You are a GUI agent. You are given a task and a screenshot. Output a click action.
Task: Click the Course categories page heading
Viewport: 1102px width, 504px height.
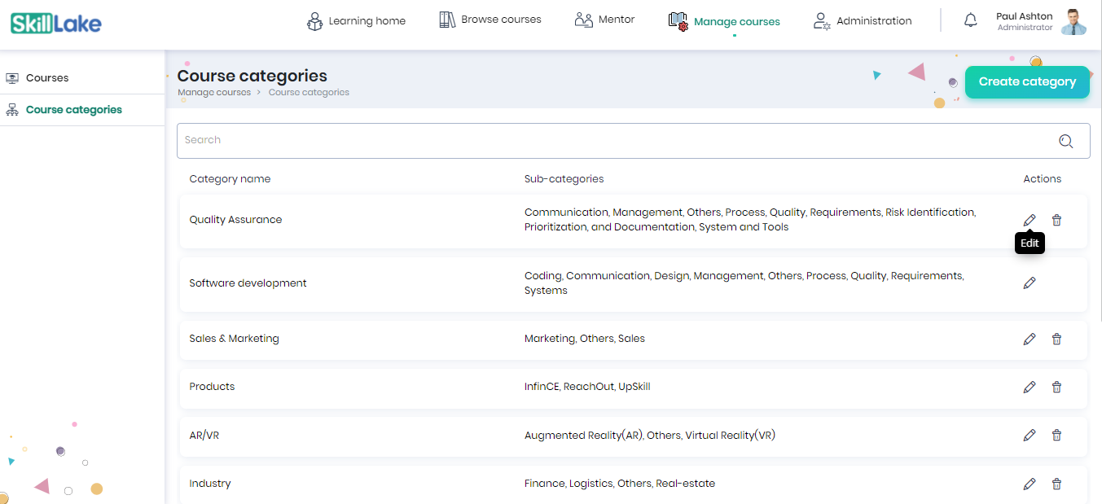tap(252, 76)
